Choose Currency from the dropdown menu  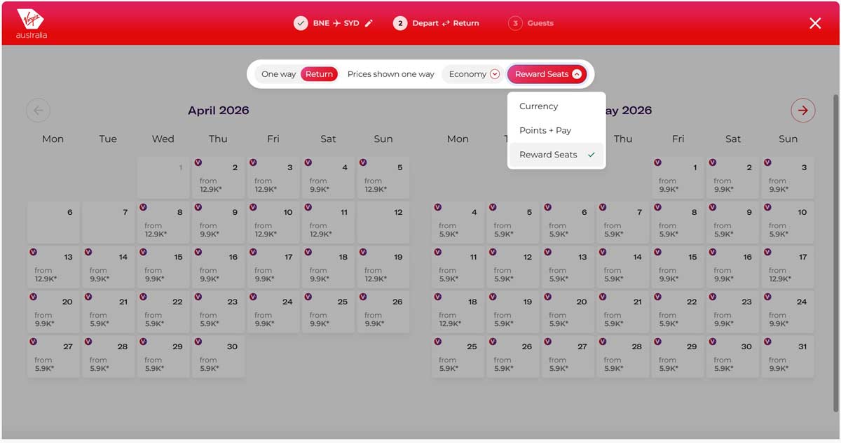538,106
